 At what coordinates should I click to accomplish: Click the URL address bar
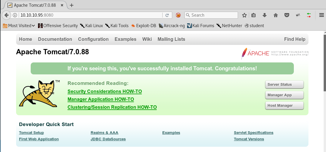(x=88, y=15)
